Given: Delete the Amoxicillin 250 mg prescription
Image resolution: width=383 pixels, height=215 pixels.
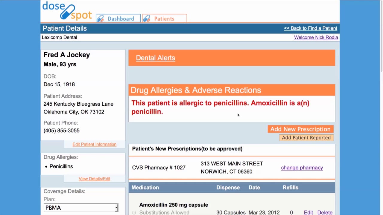Looking at the screenshot, I should 325,213.
